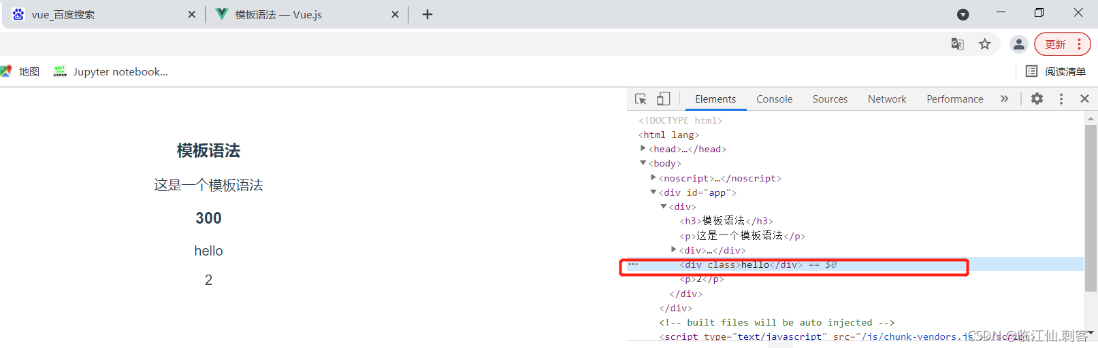Open the DevTools settings gear

click(x=1037, y=99)
